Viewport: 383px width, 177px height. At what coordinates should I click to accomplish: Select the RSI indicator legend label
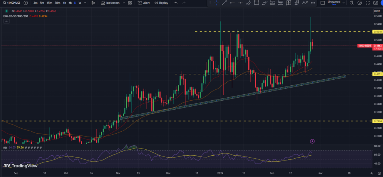(x=5, y=148)
